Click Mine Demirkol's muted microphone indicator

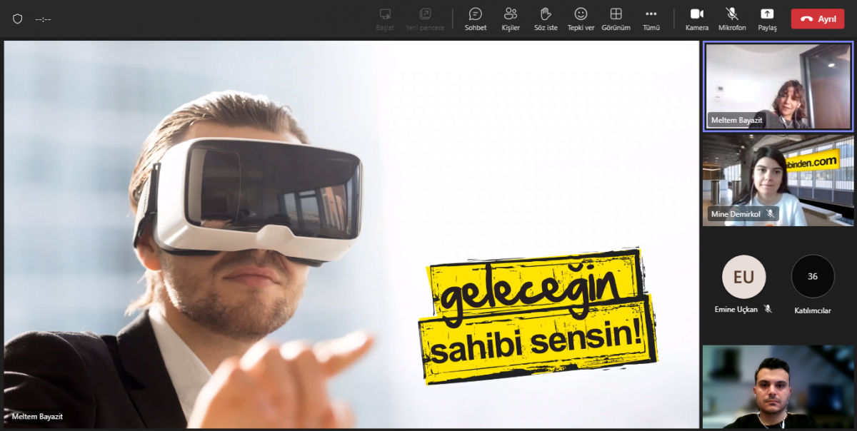click(771, 213)
